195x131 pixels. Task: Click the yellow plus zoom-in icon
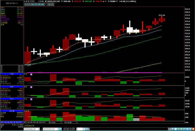[182, 129]
